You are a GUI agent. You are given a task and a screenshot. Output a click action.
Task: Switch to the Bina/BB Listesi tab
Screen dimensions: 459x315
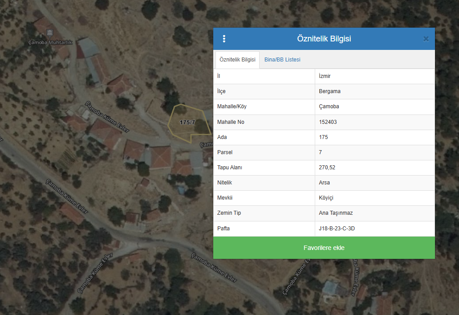(282, 60)
